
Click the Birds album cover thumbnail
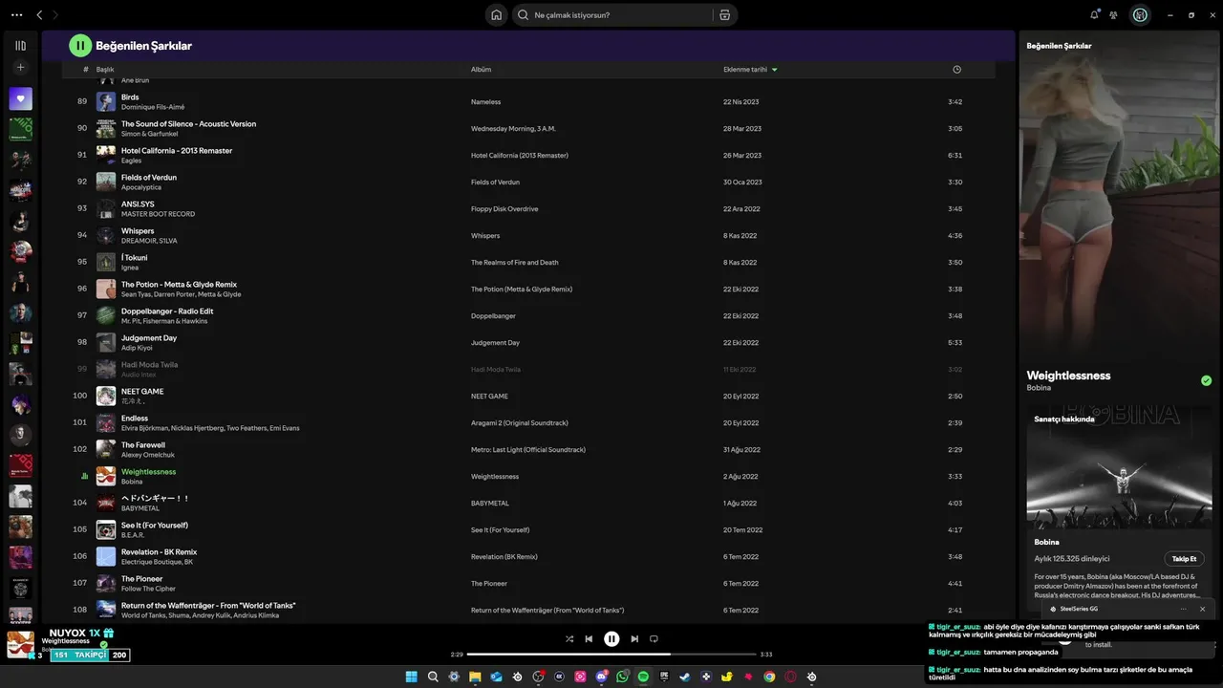[105, 101]
